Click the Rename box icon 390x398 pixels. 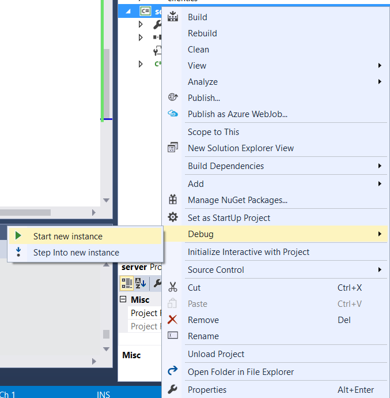pos(173,336)
